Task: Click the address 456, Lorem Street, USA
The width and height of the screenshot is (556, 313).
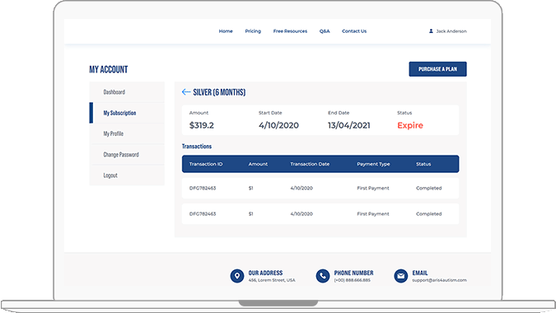Action: 272,280
